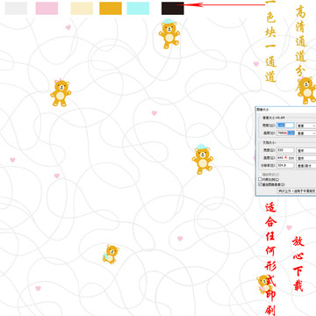Expand the resolution unit dropdown
The height and width of the screenshot is (316, 316).
click(306, 166)
